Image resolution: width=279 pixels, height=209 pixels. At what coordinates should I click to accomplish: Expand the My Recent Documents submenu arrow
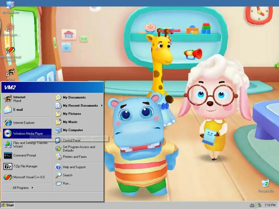point(102,106)
